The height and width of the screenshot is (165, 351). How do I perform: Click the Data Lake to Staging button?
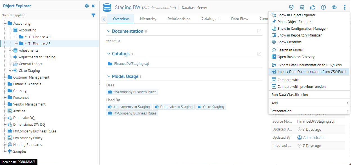click(173, 107)
